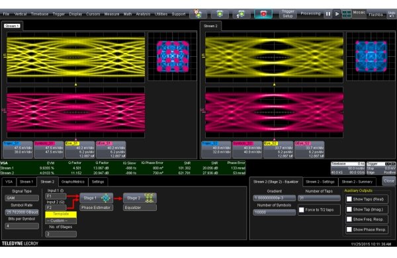Click the Number of Symbols field
This screenshot has height=258, width=397.
(x=274, y=212)
